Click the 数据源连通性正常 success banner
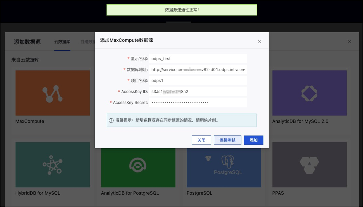This screenshot has height=207, width=363. pos(182,10)
